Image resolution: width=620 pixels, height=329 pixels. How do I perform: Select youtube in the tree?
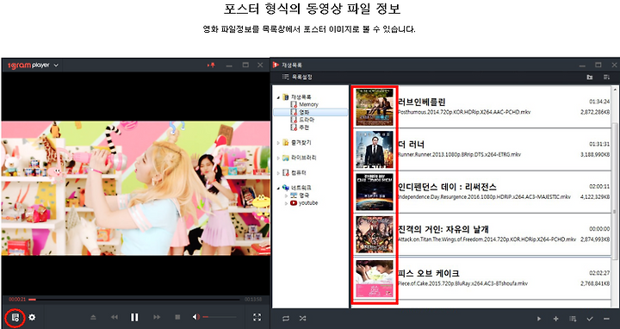[308, 203]
